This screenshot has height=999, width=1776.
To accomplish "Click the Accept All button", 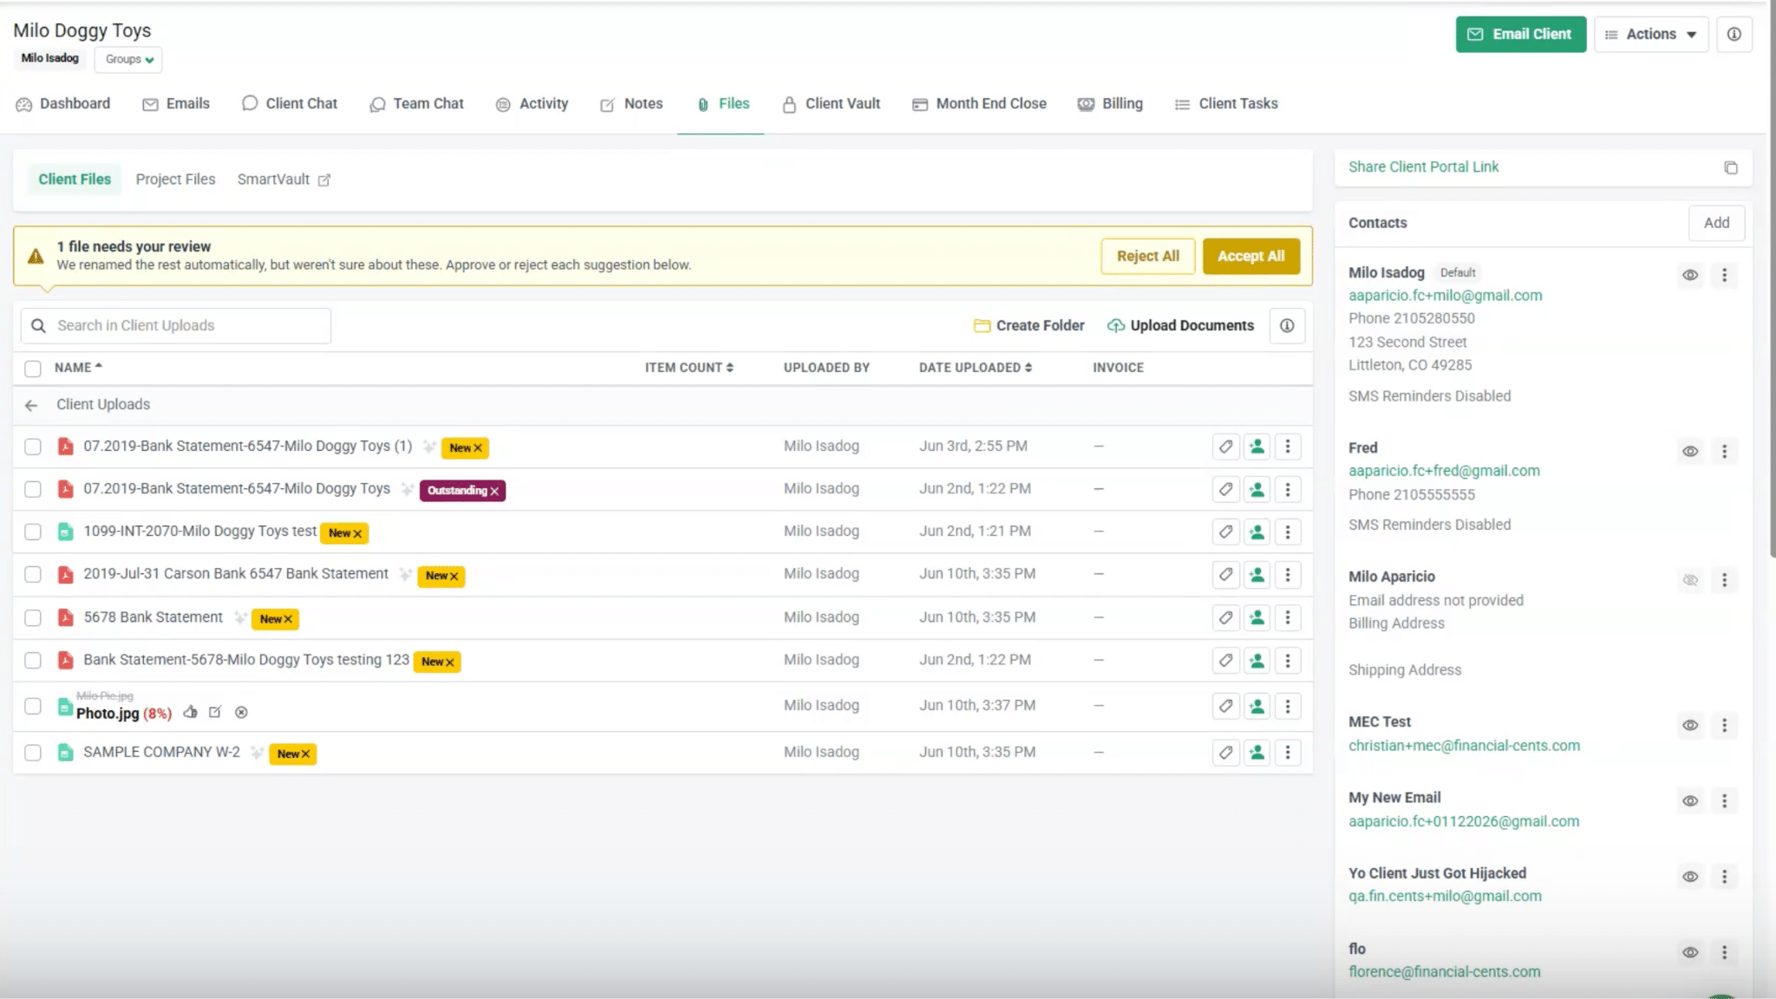I will 1250,257.
